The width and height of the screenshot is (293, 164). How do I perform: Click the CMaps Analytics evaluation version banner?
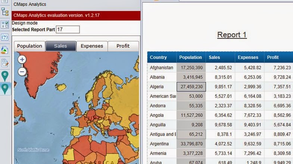pos(76,16)
